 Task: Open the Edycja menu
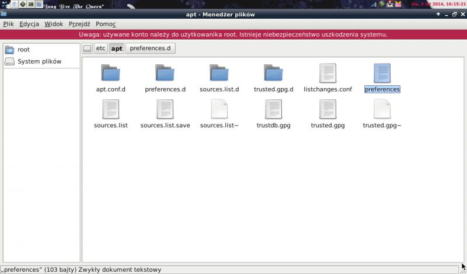tap(29, 25)
